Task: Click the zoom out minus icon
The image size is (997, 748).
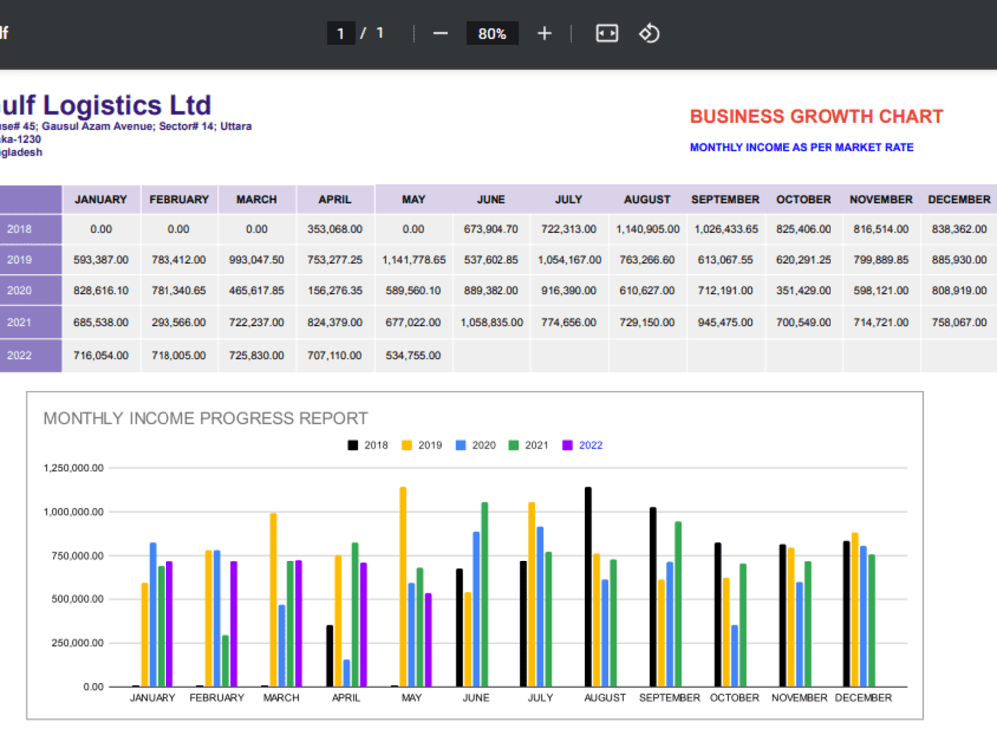Action: pos(440,33)
